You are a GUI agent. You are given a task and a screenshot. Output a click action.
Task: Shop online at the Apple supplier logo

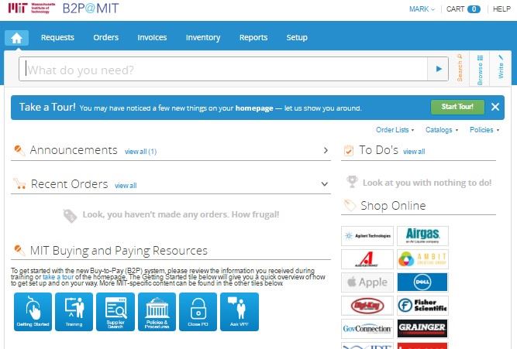tap(367, 282)
